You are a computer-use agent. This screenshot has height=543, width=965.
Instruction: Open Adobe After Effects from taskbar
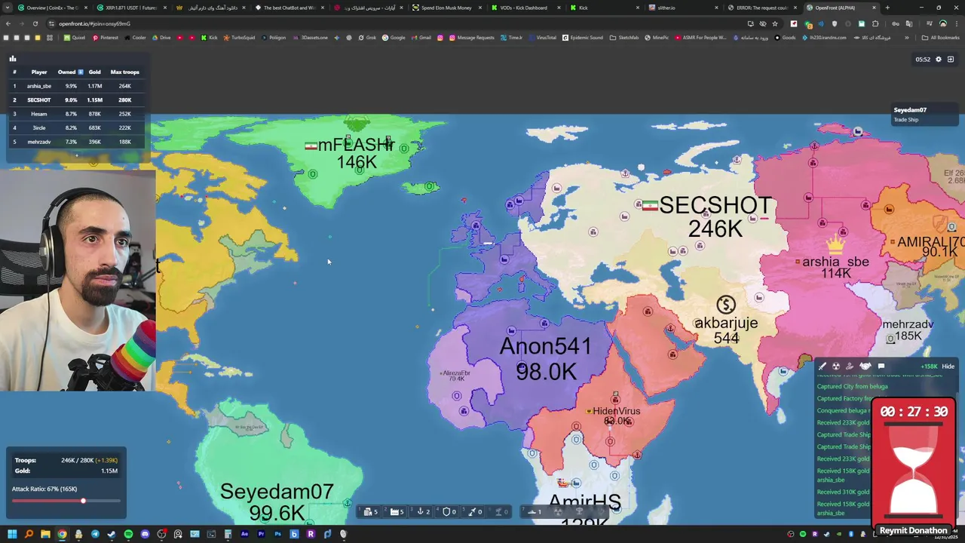click(x=244, y=535)
